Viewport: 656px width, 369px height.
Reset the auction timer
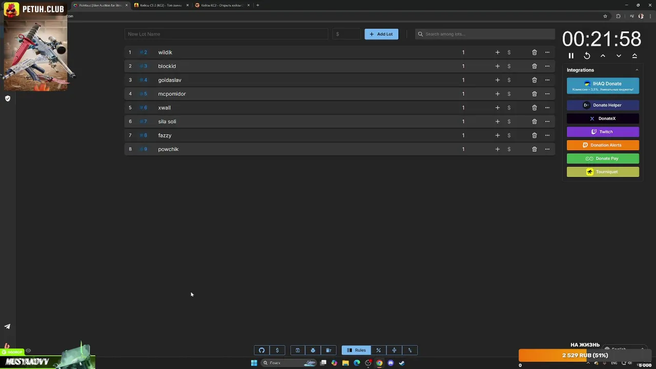click(x=587, y=56)
